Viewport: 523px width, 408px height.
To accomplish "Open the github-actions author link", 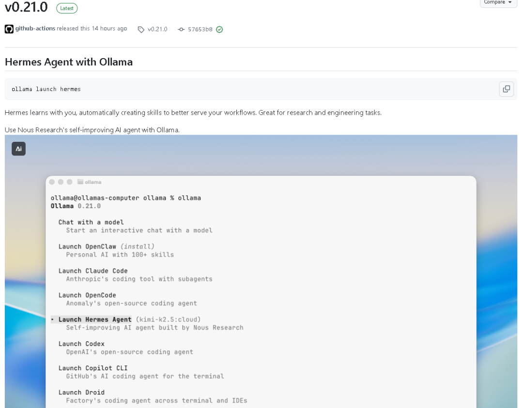I will tap(35, 29).
